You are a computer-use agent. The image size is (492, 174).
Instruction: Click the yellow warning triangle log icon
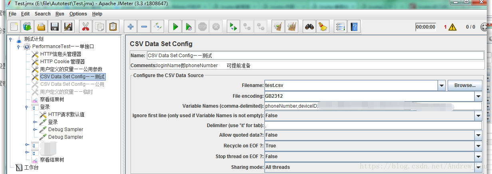[452, 27]
